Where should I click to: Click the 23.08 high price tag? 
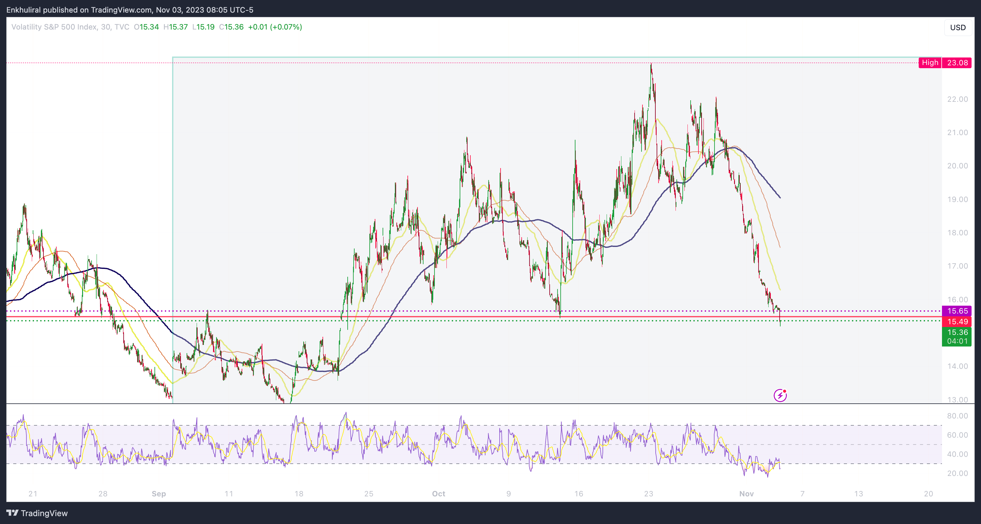coord(957,63)
